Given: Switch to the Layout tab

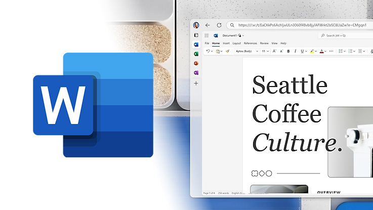Looking at the screenshot, I should (237, 44).
